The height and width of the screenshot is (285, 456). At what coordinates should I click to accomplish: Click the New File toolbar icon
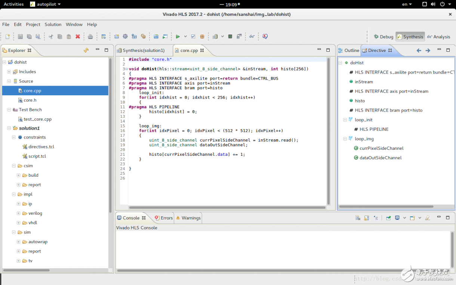(7, 37)
